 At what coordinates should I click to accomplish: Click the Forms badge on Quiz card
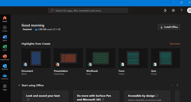pos(155,64)
